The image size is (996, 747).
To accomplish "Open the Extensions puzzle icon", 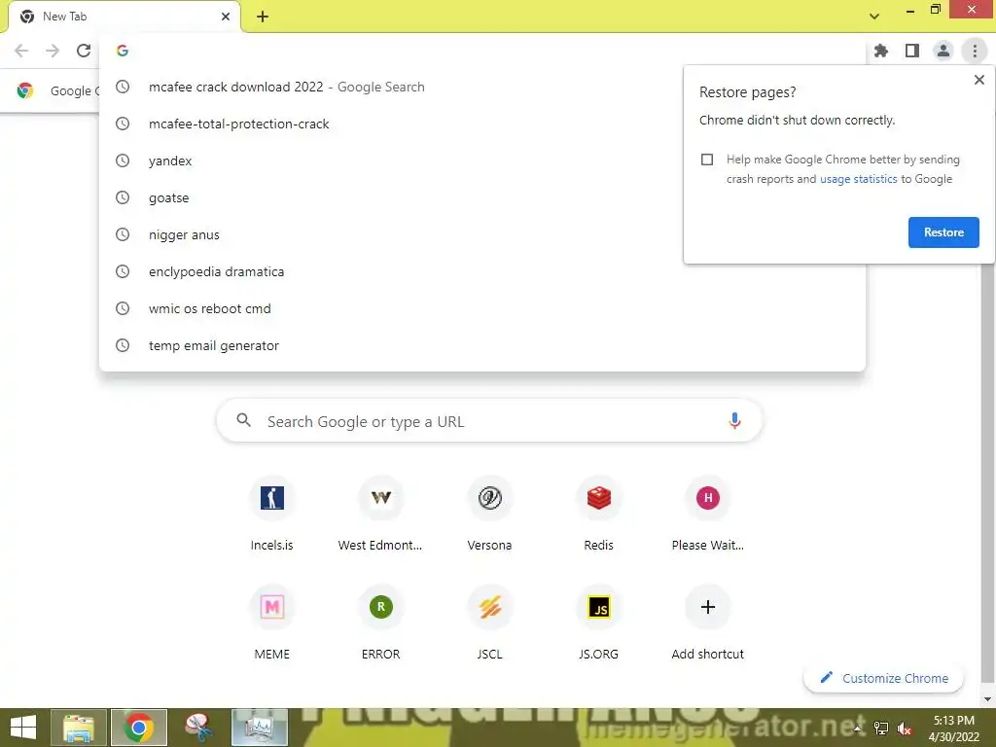I will click(881, 51).
